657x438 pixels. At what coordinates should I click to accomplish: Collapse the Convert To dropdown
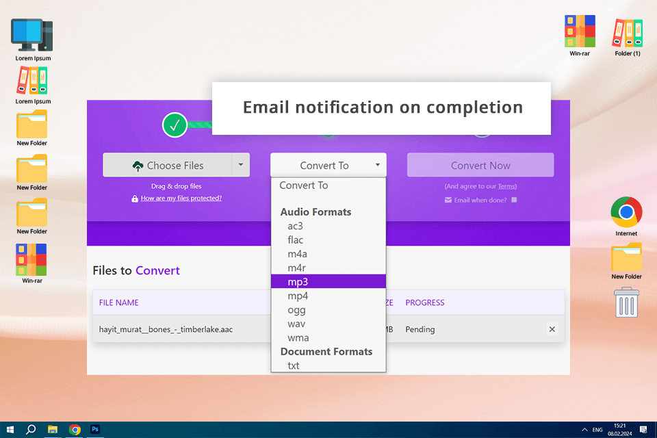[x=328, y=165]
